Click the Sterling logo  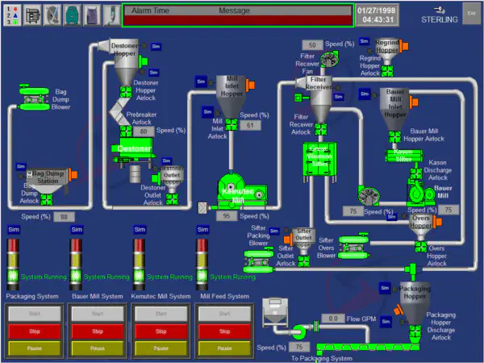click(440, 15)
